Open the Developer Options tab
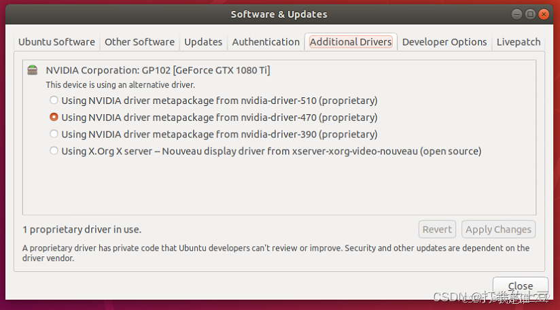 pos(444,42)
